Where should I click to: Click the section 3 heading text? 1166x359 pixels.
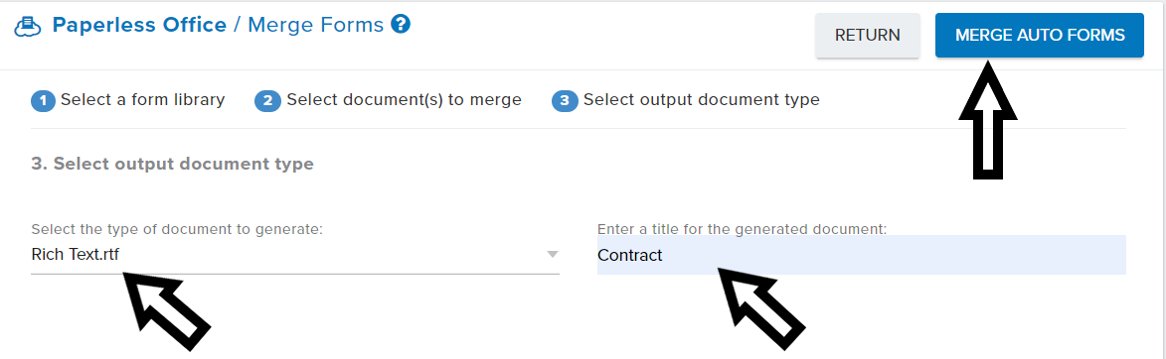click(x=173, y=164)
